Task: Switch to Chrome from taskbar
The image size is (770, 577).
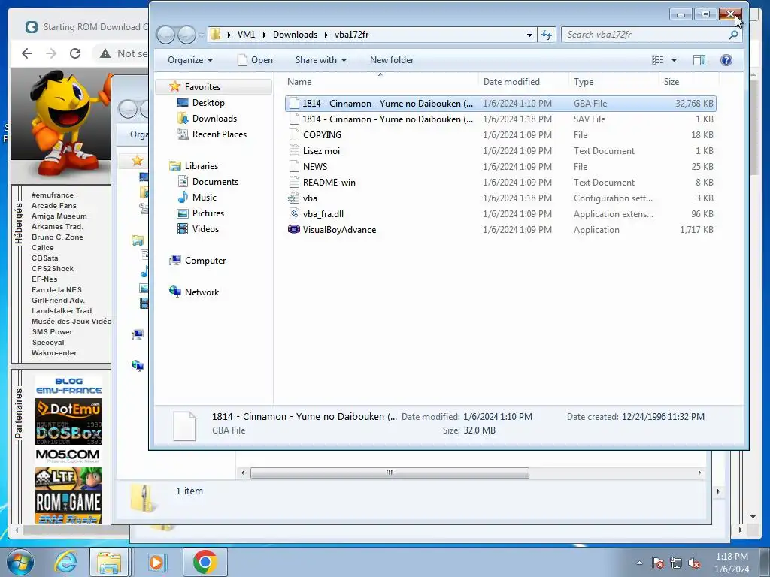Action: point(205,562)
